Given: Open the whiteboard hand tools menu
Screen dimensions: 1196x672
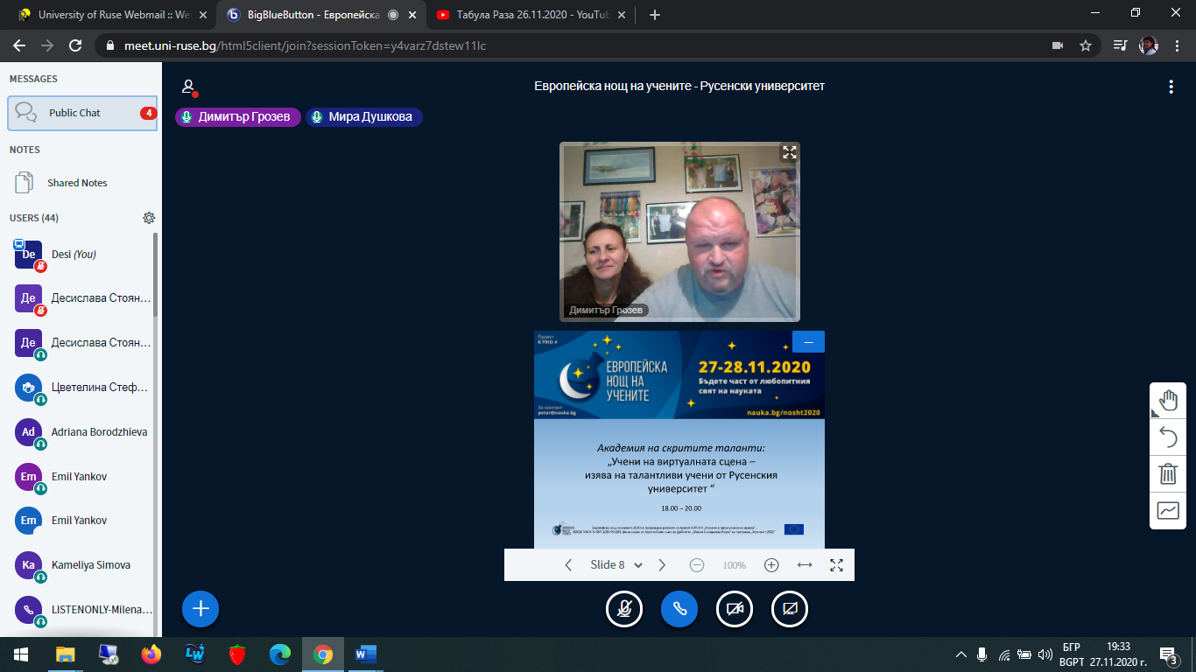Looking at the screenshot, I should tap(1168, 401).
